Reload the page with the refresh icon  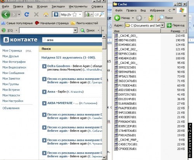tap(27, 14)
